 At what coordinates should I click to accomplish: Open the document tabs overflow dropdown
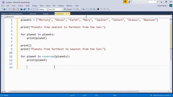171,14
